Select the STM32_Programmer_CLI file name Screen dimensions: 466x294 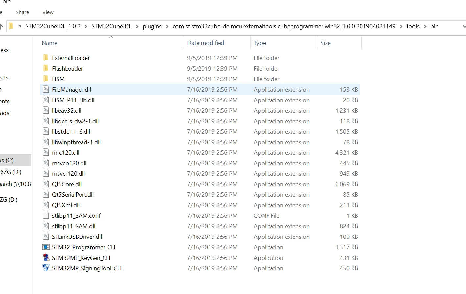point(83,247)
